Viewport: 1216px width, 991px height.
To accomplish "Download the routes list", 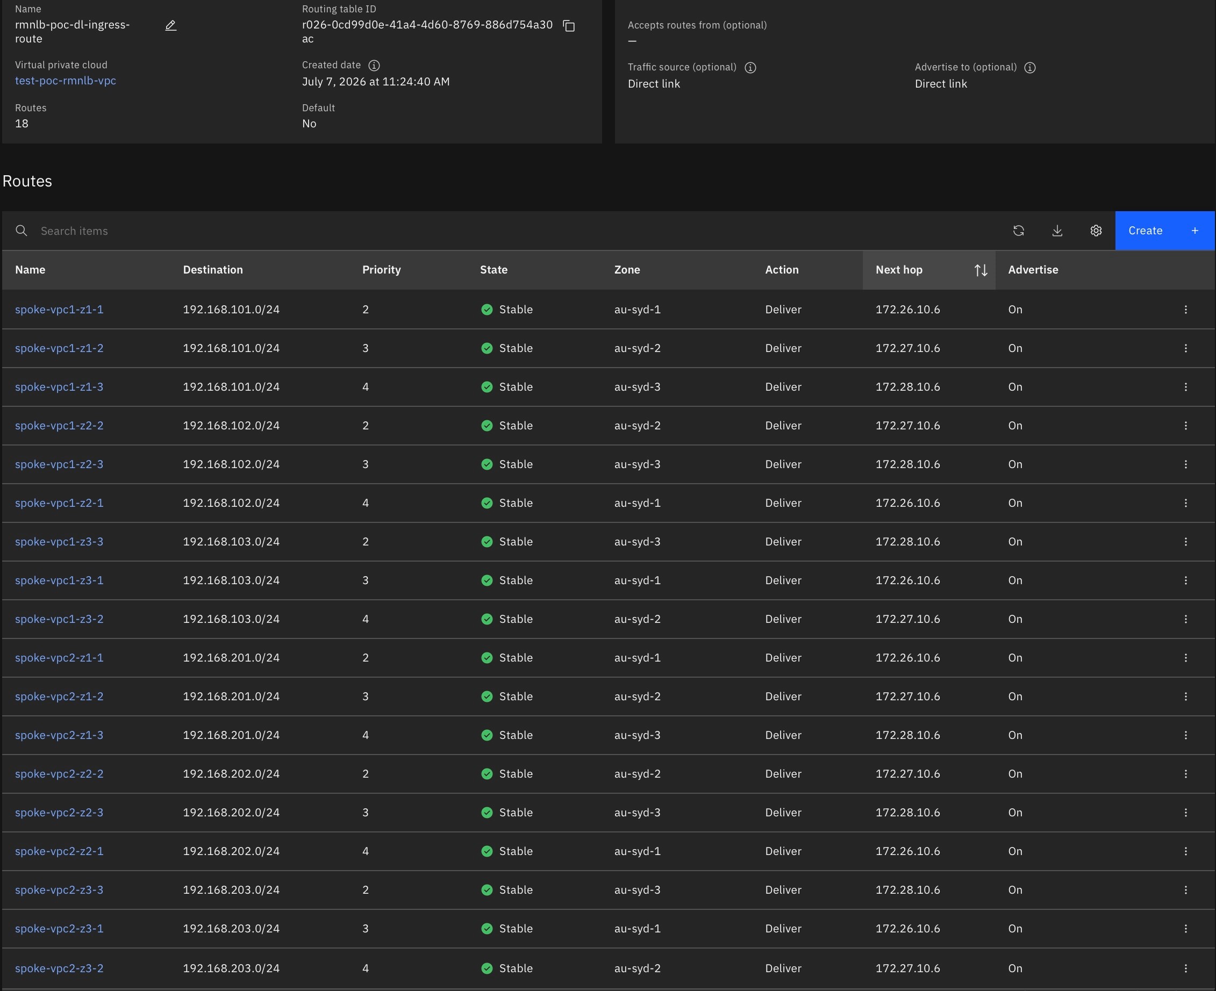I will pyautogui.click(x=1057, y=231).
